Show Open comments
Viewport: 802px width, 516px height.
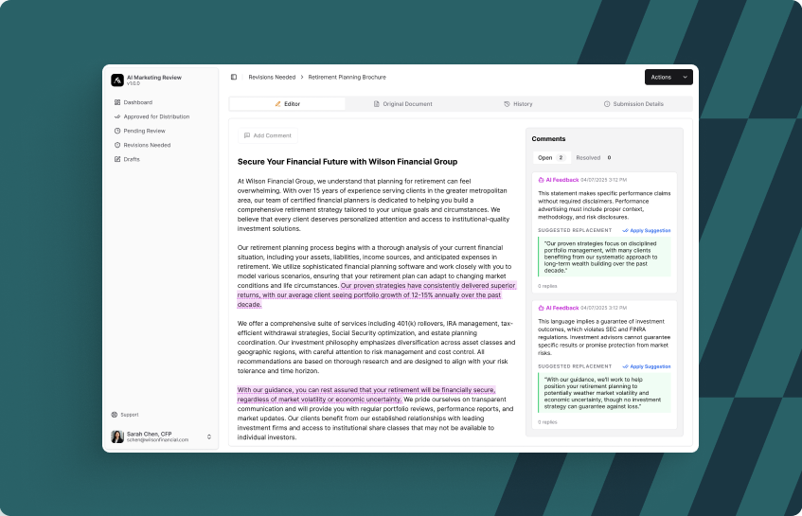(550, 158)
